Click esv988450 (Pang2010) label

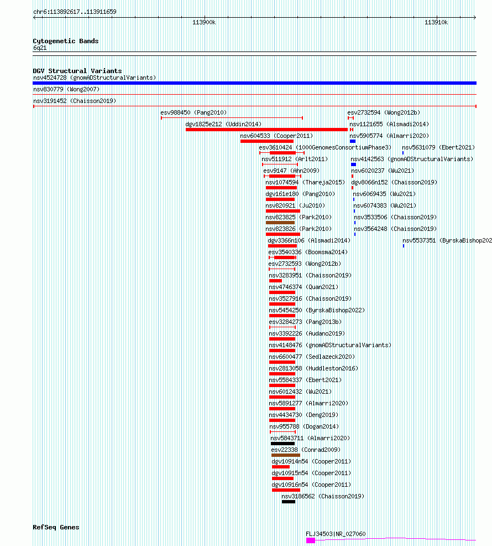click(x=193, y=112)
